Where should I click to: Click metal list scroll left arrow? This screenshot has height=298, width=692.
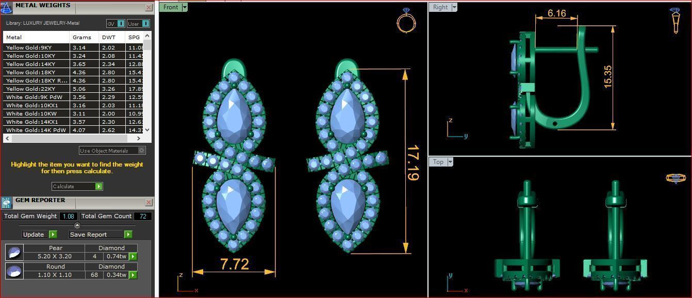[x=7, y=138]
